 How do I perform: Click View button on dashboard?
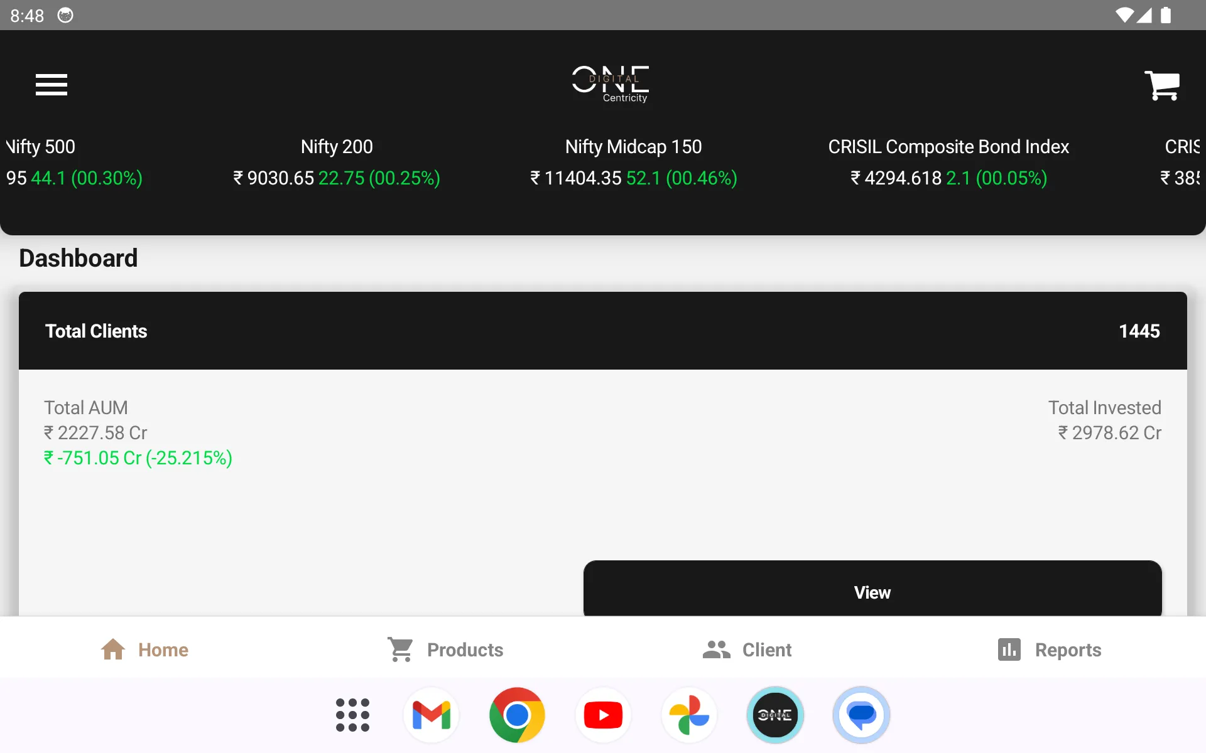[872, 592]
